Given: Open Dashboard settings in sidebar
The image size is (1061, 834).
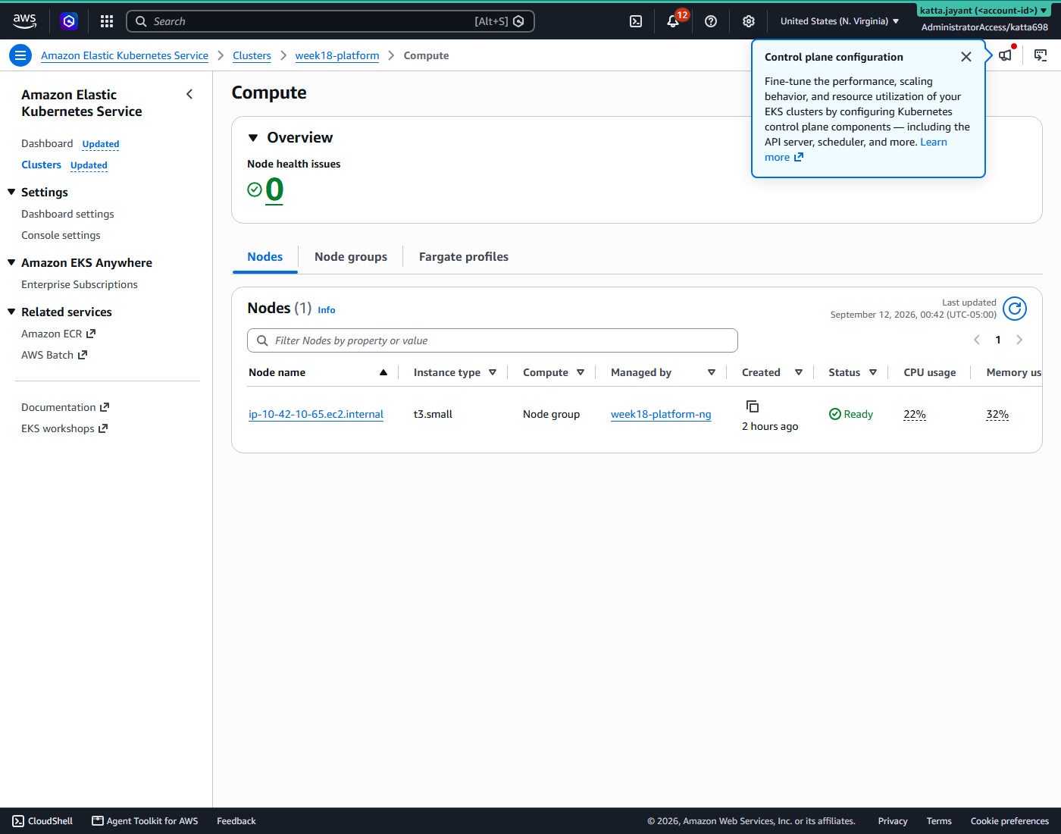Looking at the screenshot, I should pyautogui.click(x=67, y=214).
